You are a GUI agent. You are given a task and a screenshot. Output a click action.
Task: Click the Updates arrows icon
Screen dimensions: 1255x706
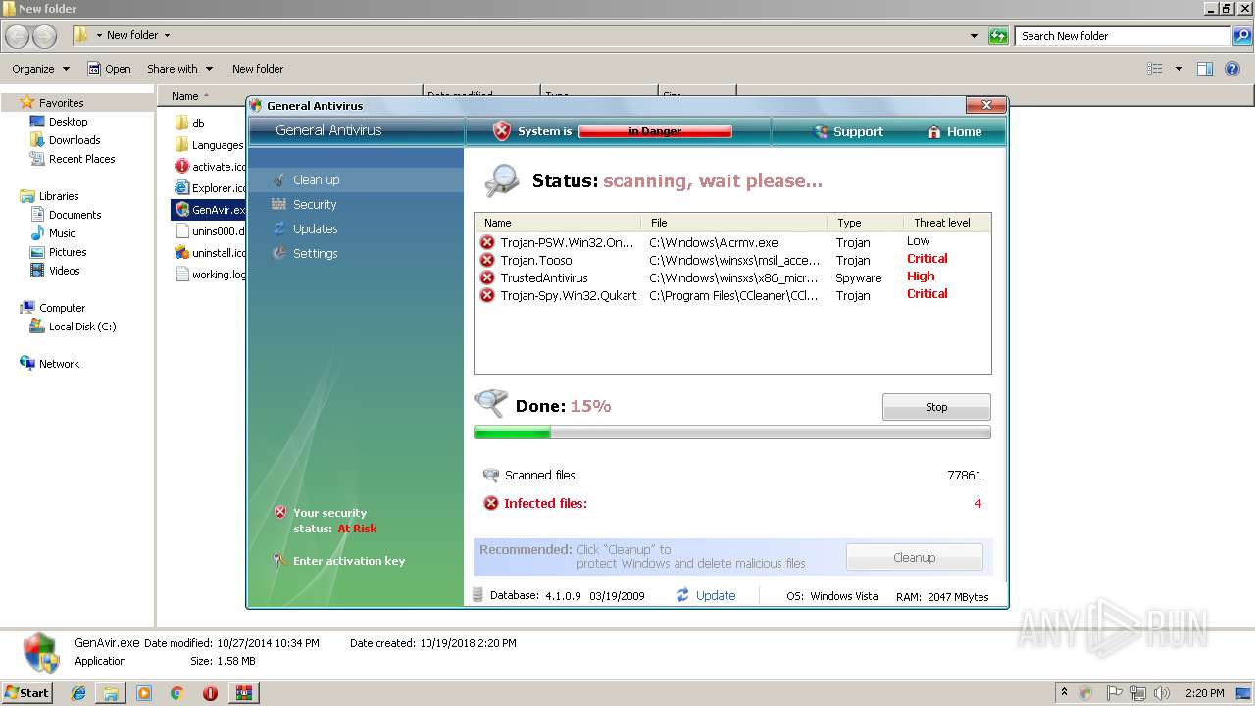(x=279, y=228)
